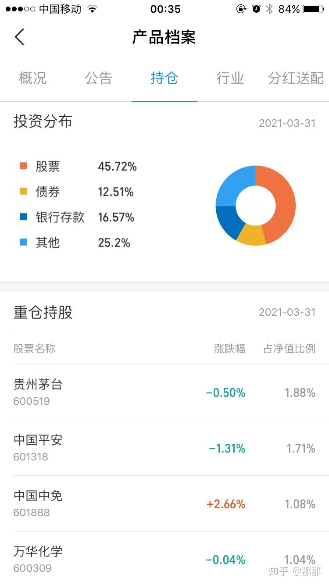Tap the alarm clock status icon
The height and width of the screenshot is (585, 329).
click(256, 9)
